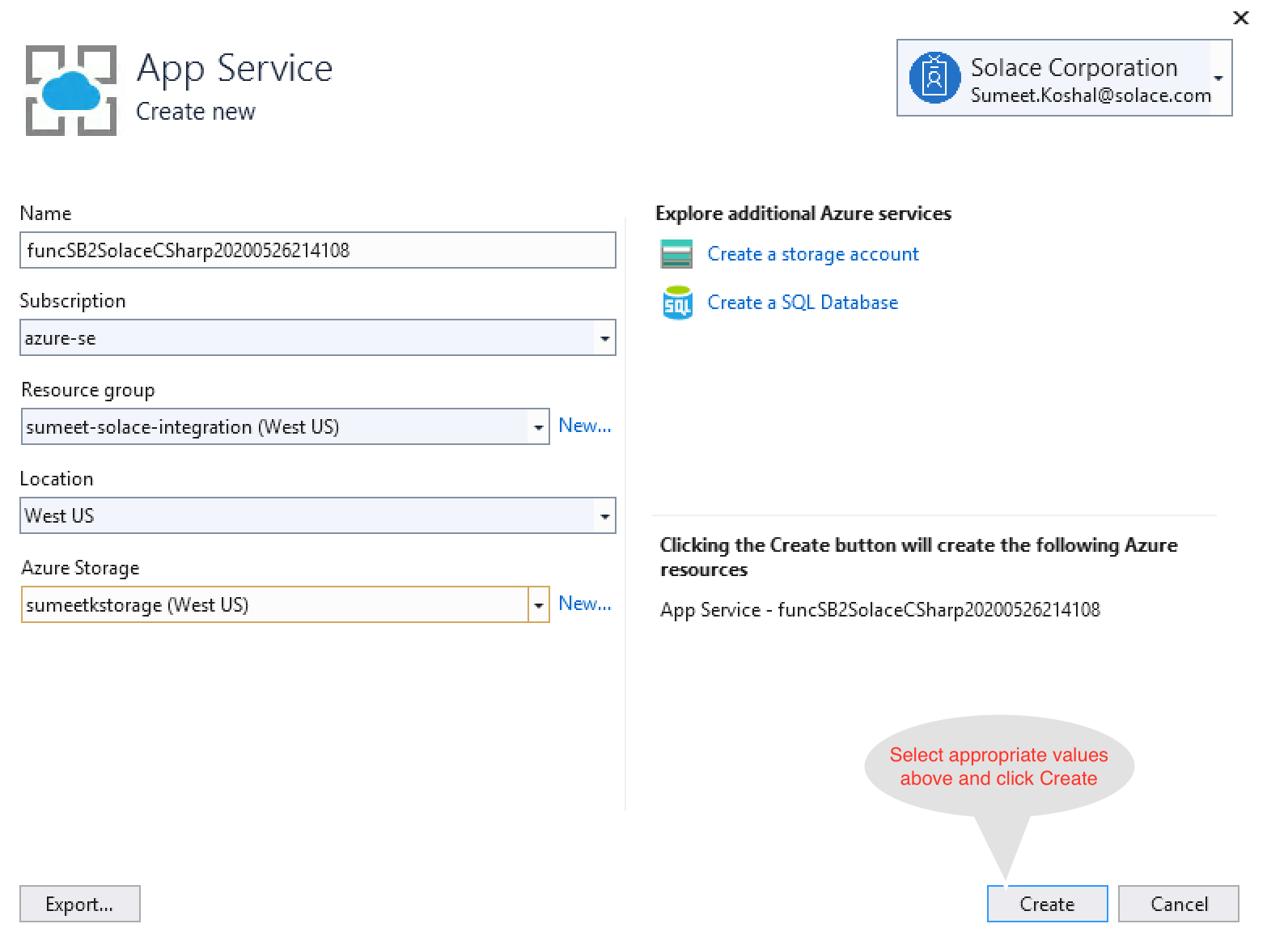Click New link beside Resource group
The width and height of the screenshot is (1267, 945).
click(x=584, y=426)
